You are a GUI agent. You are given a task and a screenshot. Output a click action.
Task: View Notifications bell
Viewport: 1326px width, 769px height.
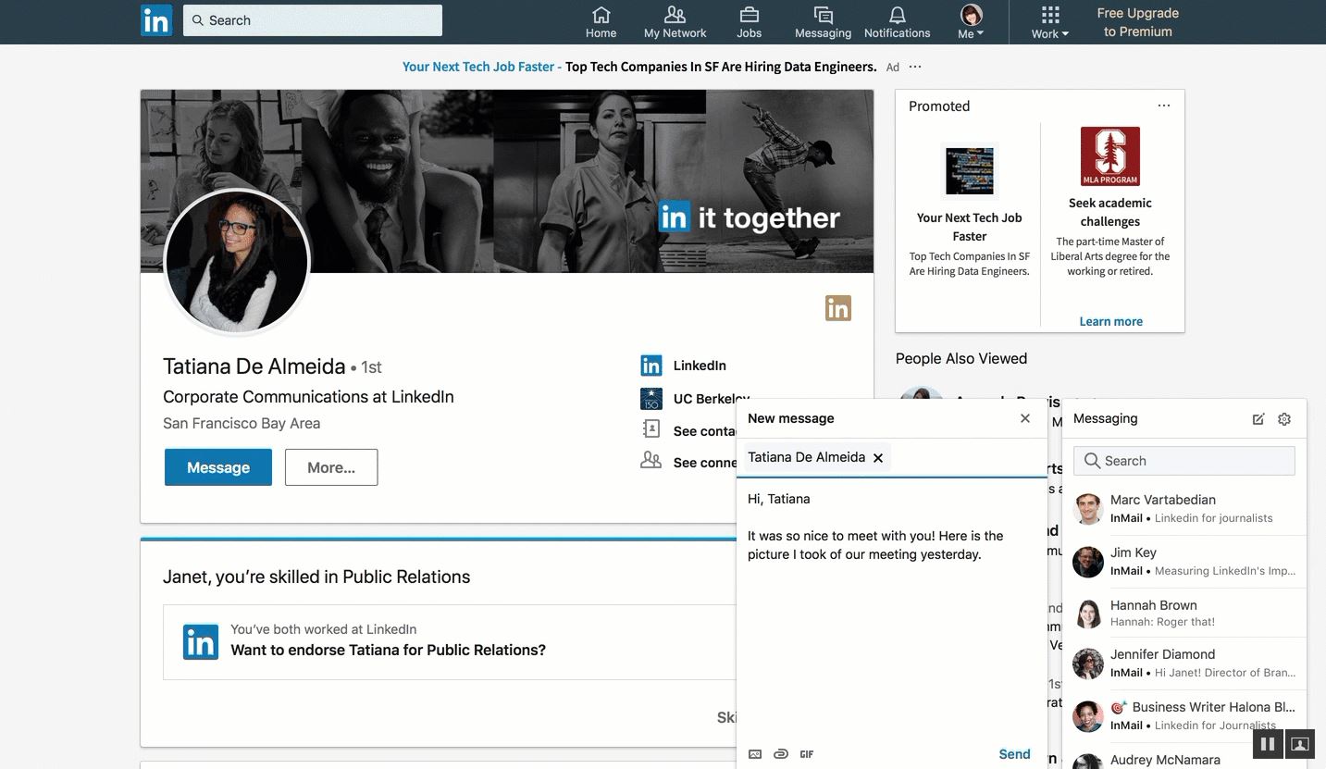897,22
